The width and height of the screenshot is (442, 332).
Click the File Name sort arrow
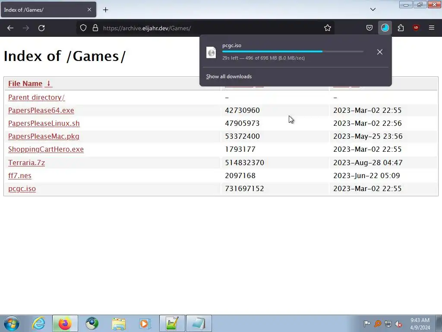[48, 83]
